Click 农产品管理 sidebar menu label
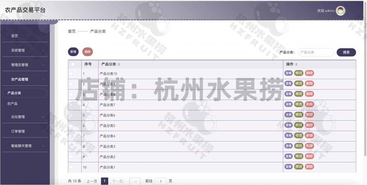 pos(20,79)
